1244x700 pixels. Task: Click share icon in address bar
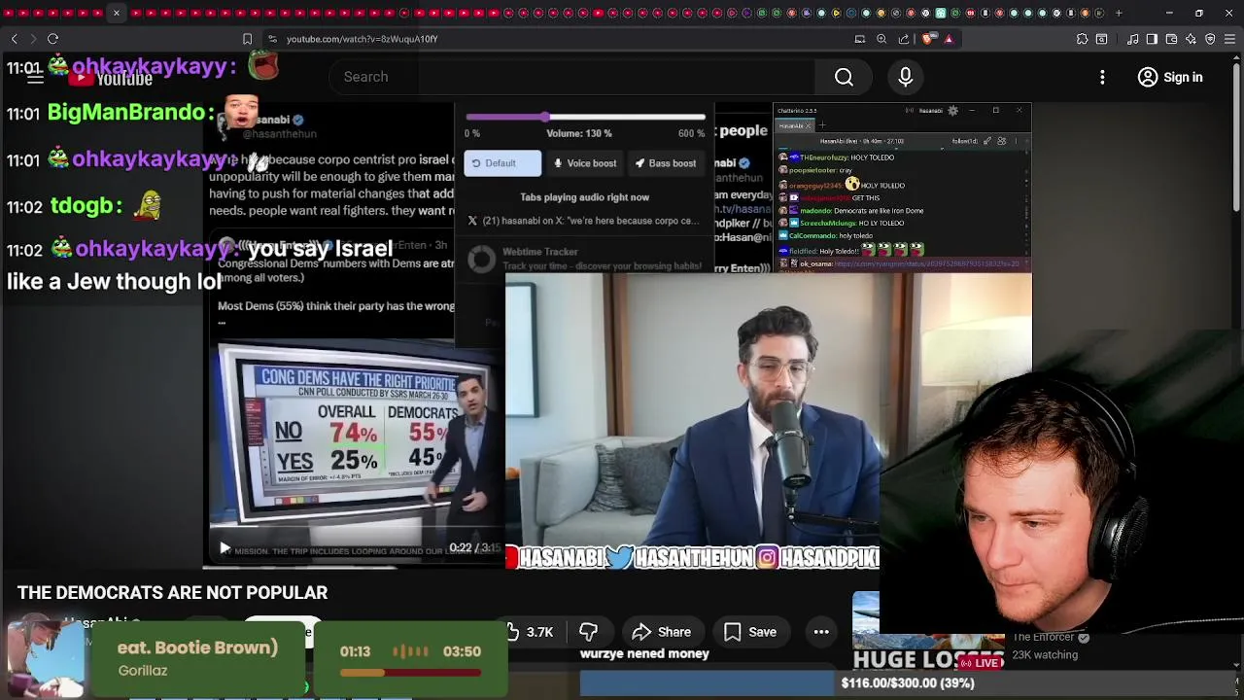[x=904, y=39]
